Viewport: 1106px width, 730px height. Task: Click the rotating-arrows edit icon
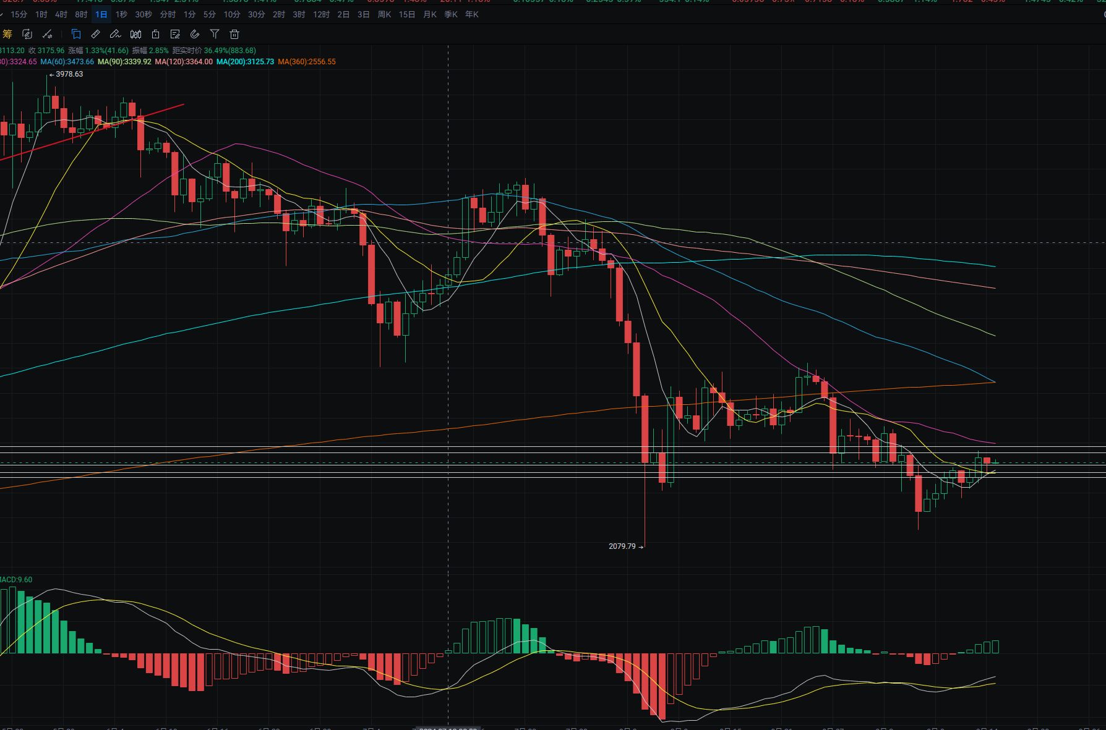tap(27, 35)
